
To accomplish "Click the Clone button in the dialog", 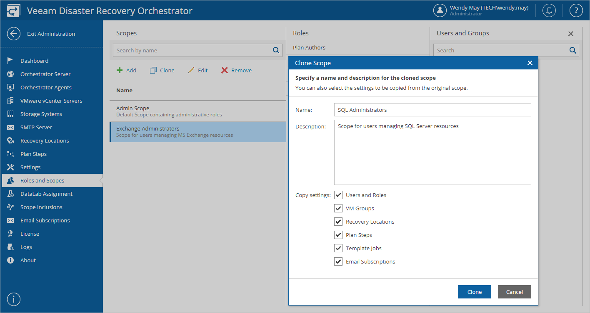I will tap(475, 292).
